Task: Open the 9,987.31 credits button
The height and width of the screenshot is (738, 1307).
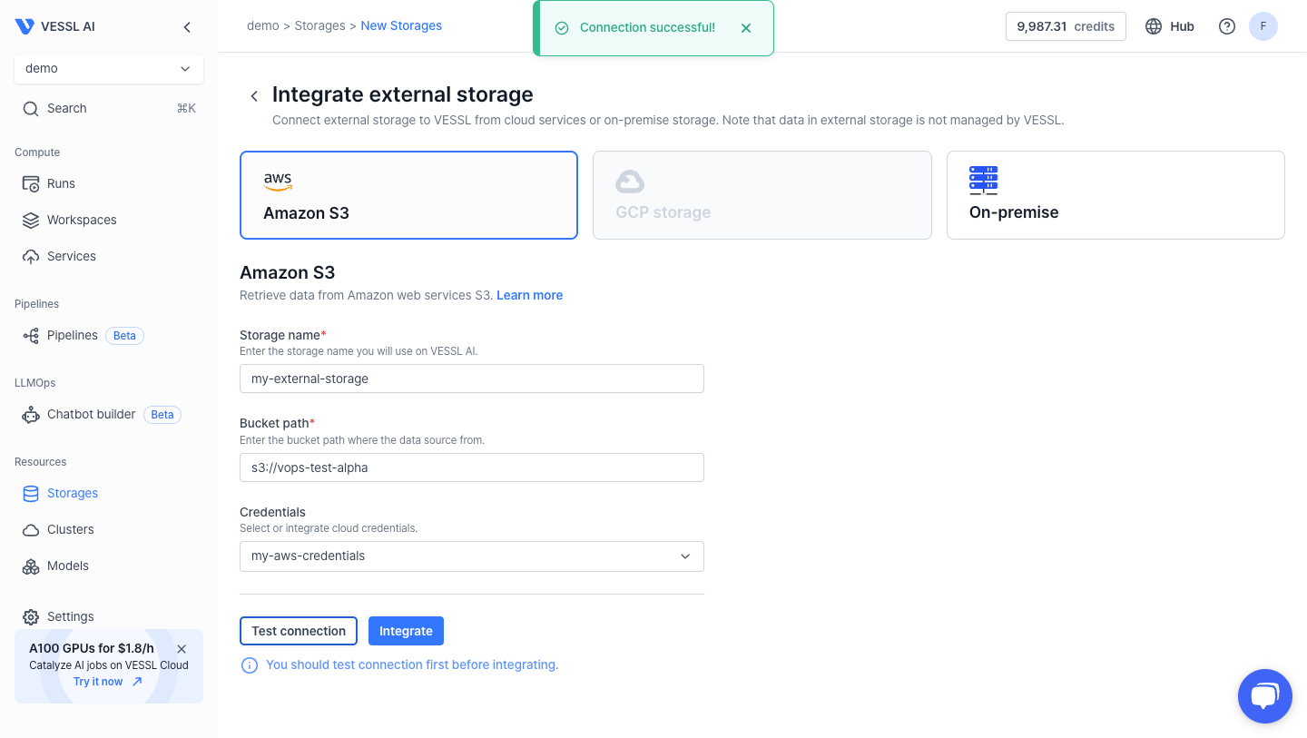Action: tap(1066, 26)
